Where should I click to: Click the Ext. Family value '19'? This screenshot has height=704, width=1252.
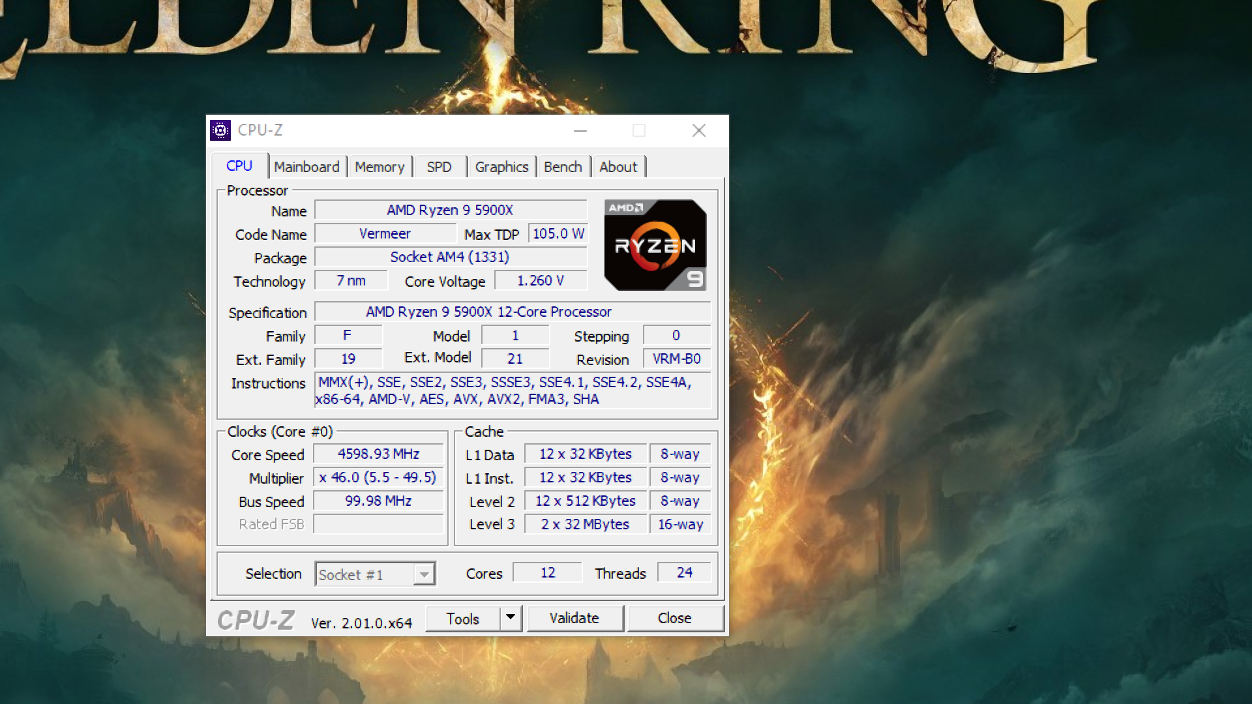click(x=348, y=359)
